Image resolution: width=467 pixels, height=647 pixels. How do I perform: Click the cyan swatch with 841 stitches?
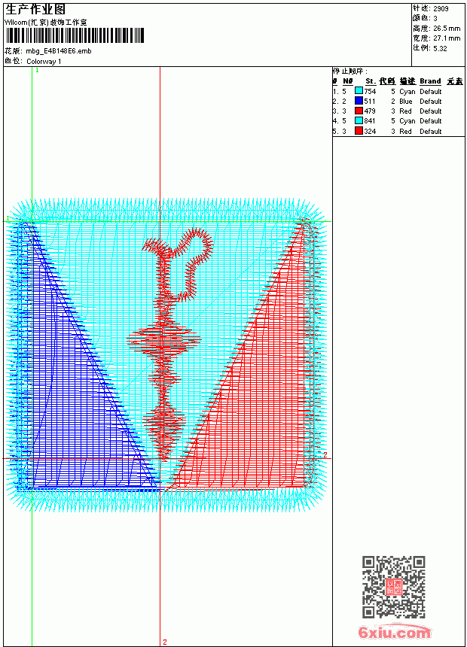359,120
